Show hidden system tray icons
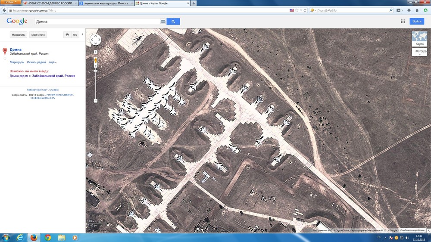This screenshot has height=242, width=431. point(385,238)
